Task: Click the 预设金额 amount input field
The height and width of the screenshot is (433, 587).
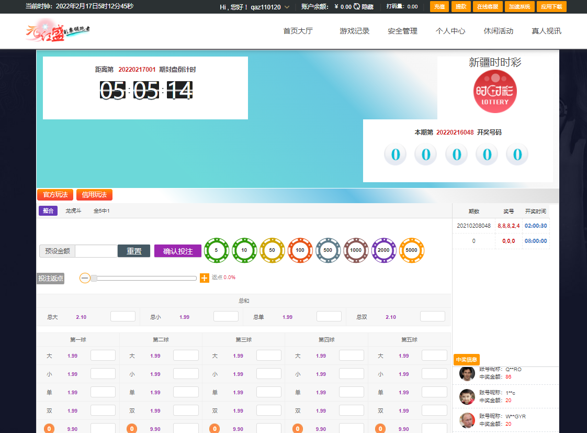Action: pyautogui.click(x=97, y=250)
